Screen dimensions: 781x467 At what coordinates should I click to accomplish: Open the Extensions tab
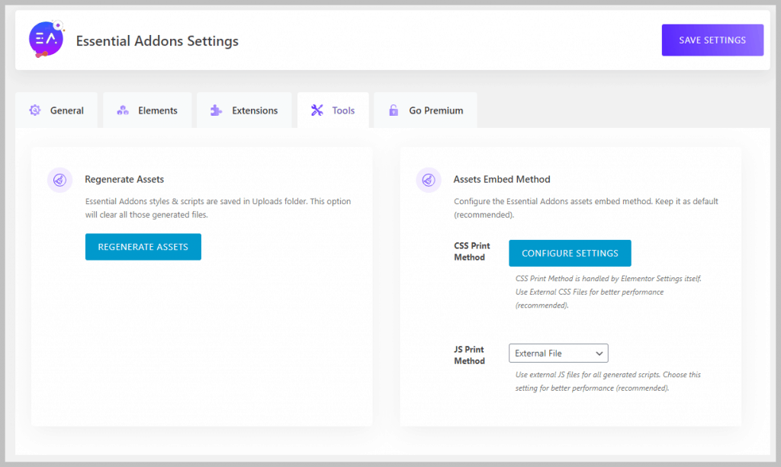pos(244,110)
